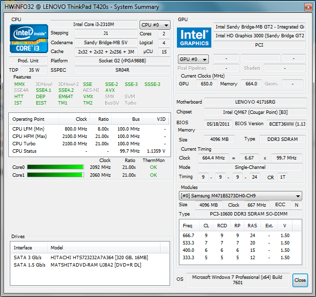
Task: Click the Intel Graphics logo
Action: pos(194,37)
